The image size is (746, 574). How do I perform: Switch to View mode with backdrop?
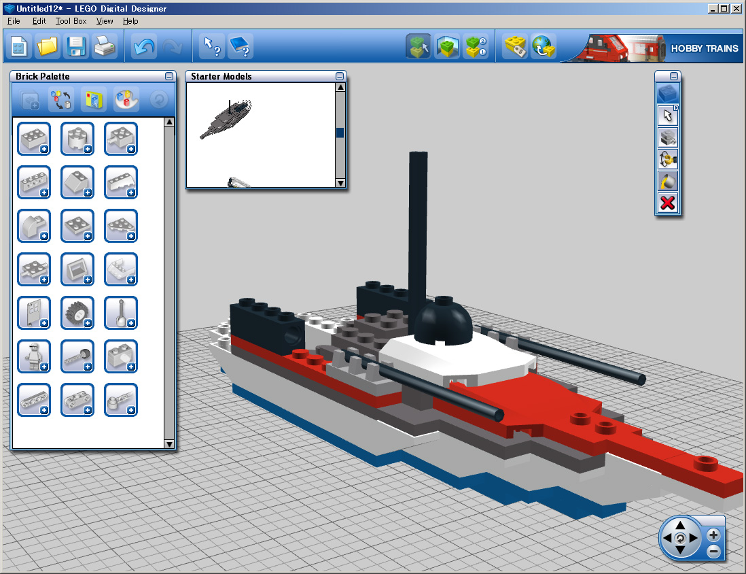coord(447,47)
